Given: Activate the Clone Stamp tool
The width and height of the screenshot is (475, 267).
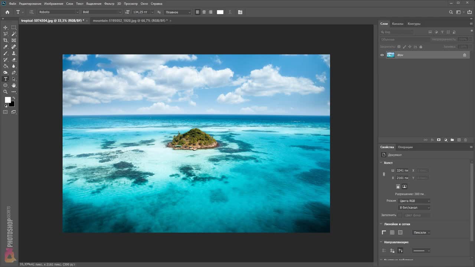Looking at the screenshot, I should [x=14, y=53].
